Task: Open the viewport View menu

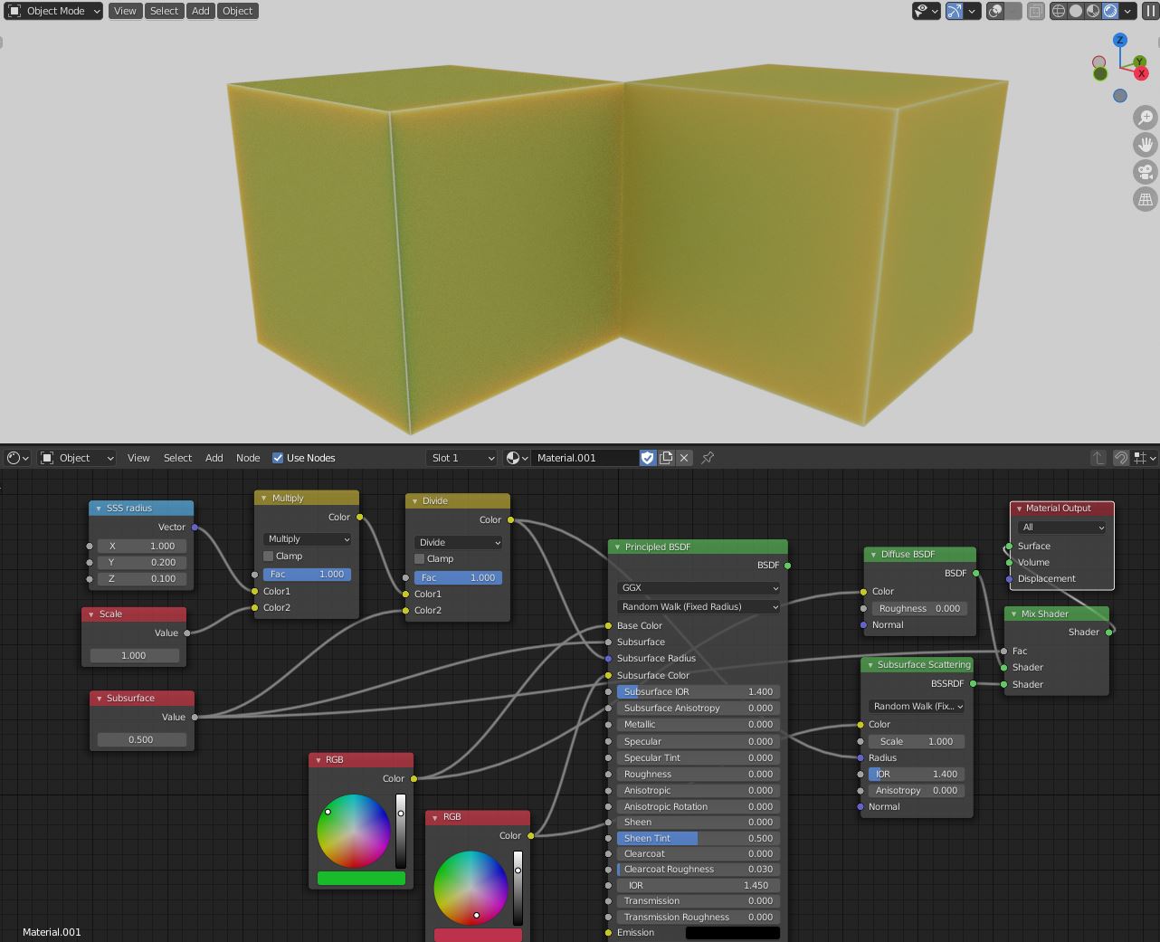Action: [125, 11]
